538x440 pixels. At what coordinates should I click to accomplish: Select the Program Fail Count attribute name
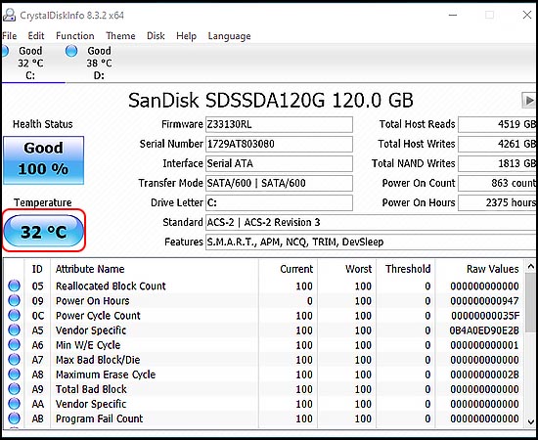[x=100, y=418]
